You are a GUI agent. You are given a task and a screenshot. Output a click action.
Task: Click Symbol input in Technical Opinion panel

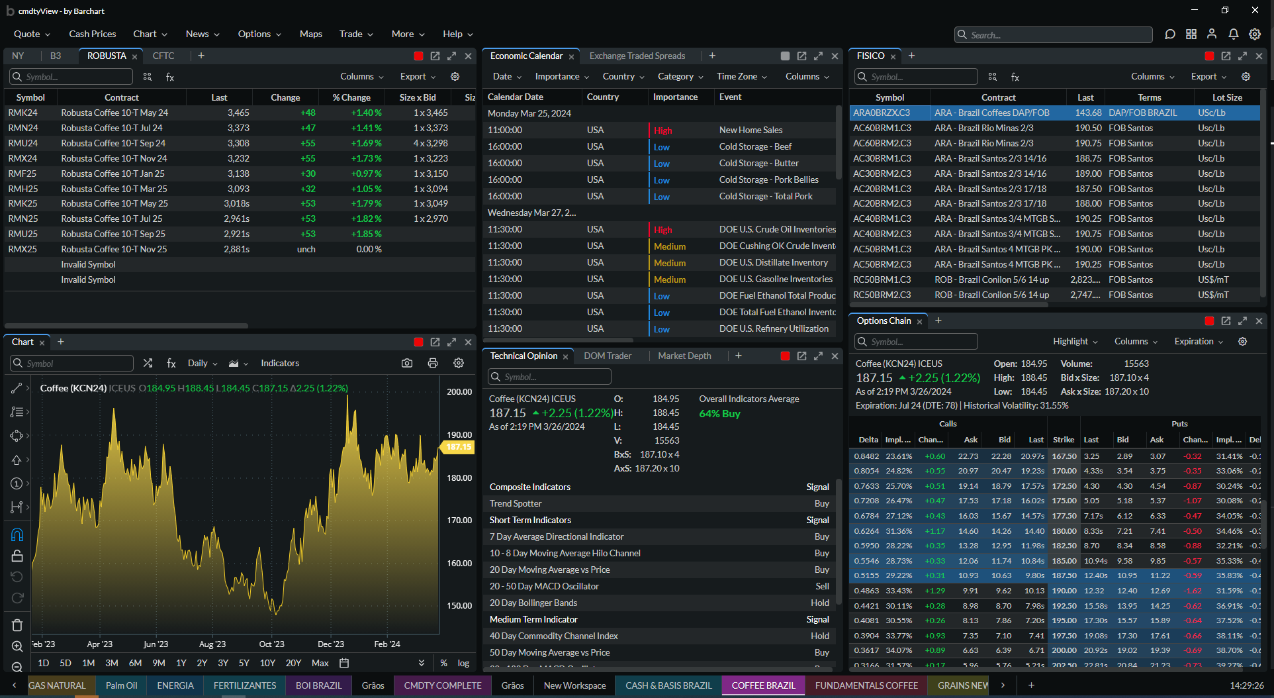click(x=549, y=377)
